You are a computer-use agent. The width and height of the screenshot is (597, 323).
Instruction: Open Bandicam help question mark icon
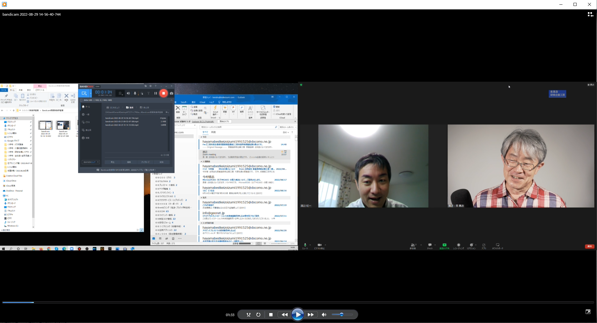pos(156,86)
